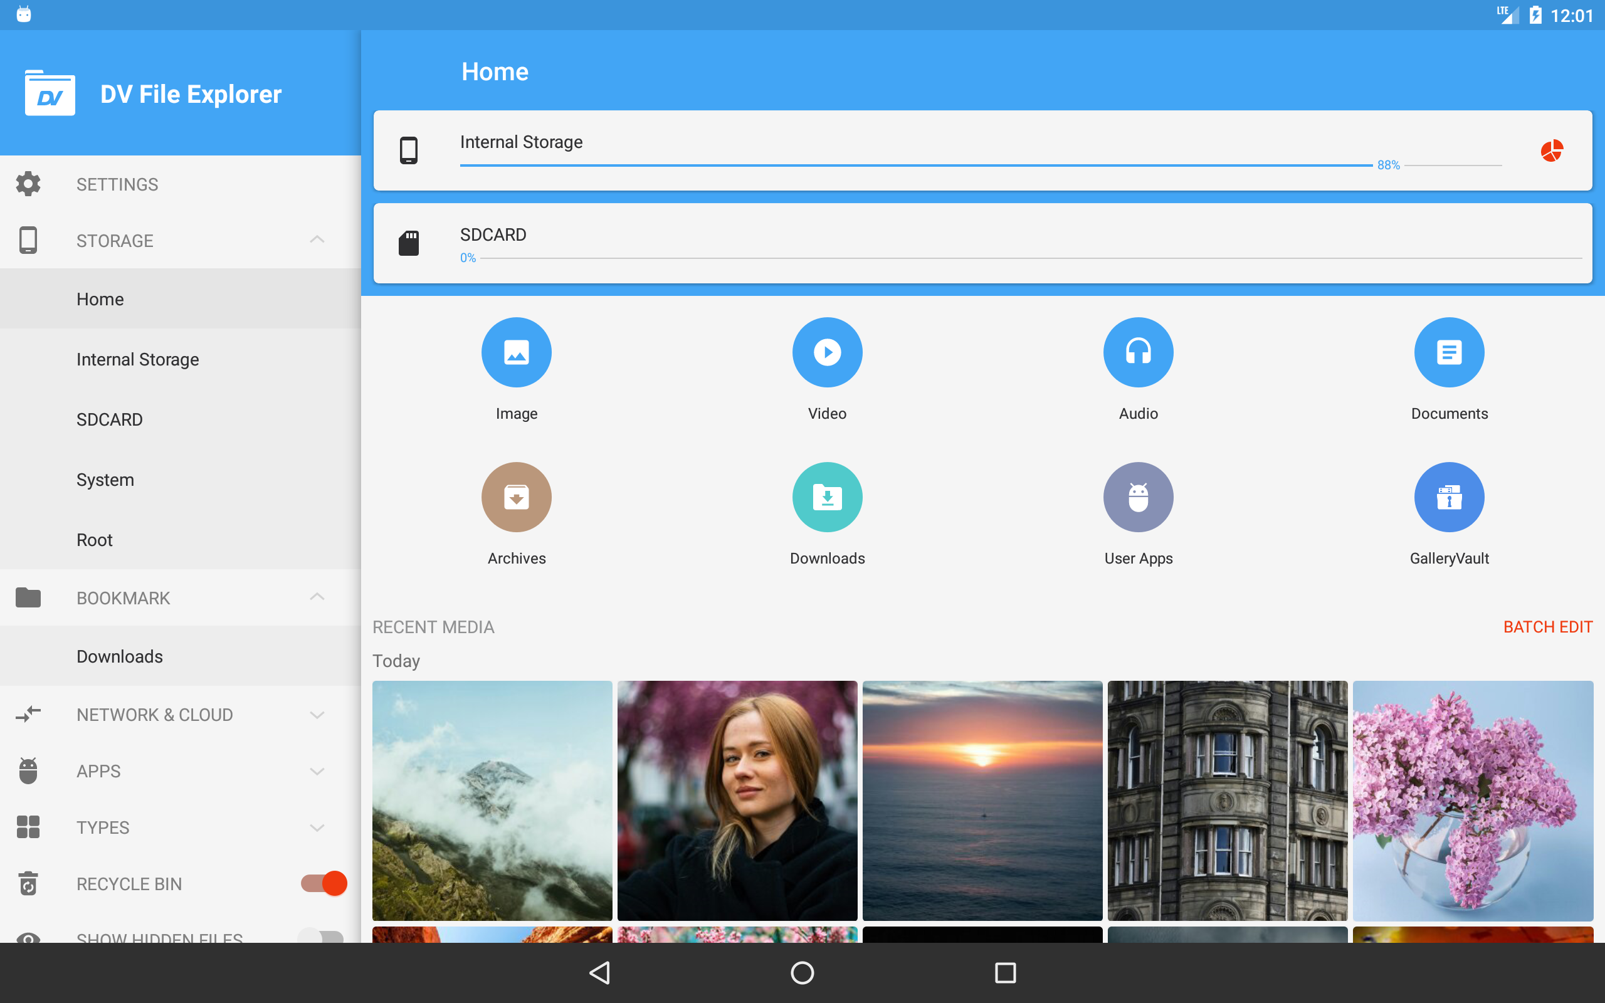
Task: Expand the Network & Cloud section
Action: pos(317,715)
